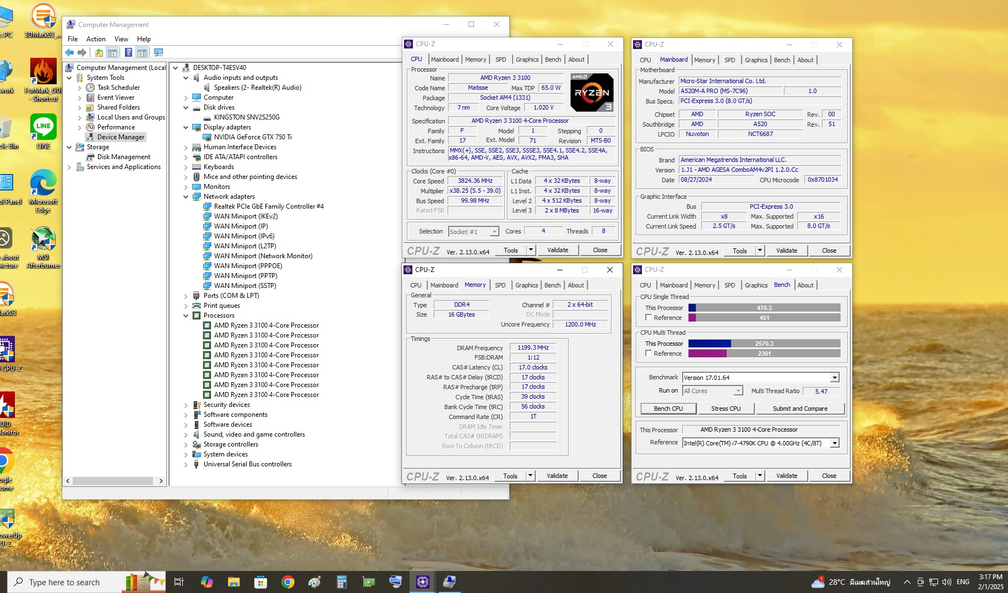Switch to About tab in CPU-Z Memory window
The height and width of the screenshot is (593, 1008).
576,285
